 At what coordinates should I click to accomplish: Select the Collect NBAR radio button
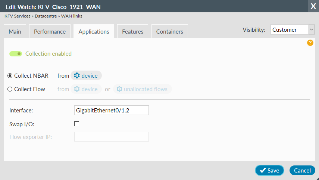point(10,76)
